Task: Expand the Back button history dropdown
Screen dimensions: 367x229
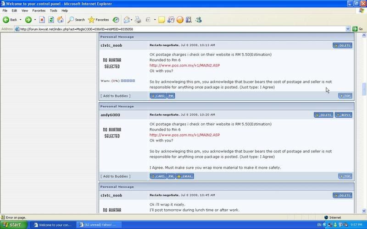Action: click(x=21, y=20)
